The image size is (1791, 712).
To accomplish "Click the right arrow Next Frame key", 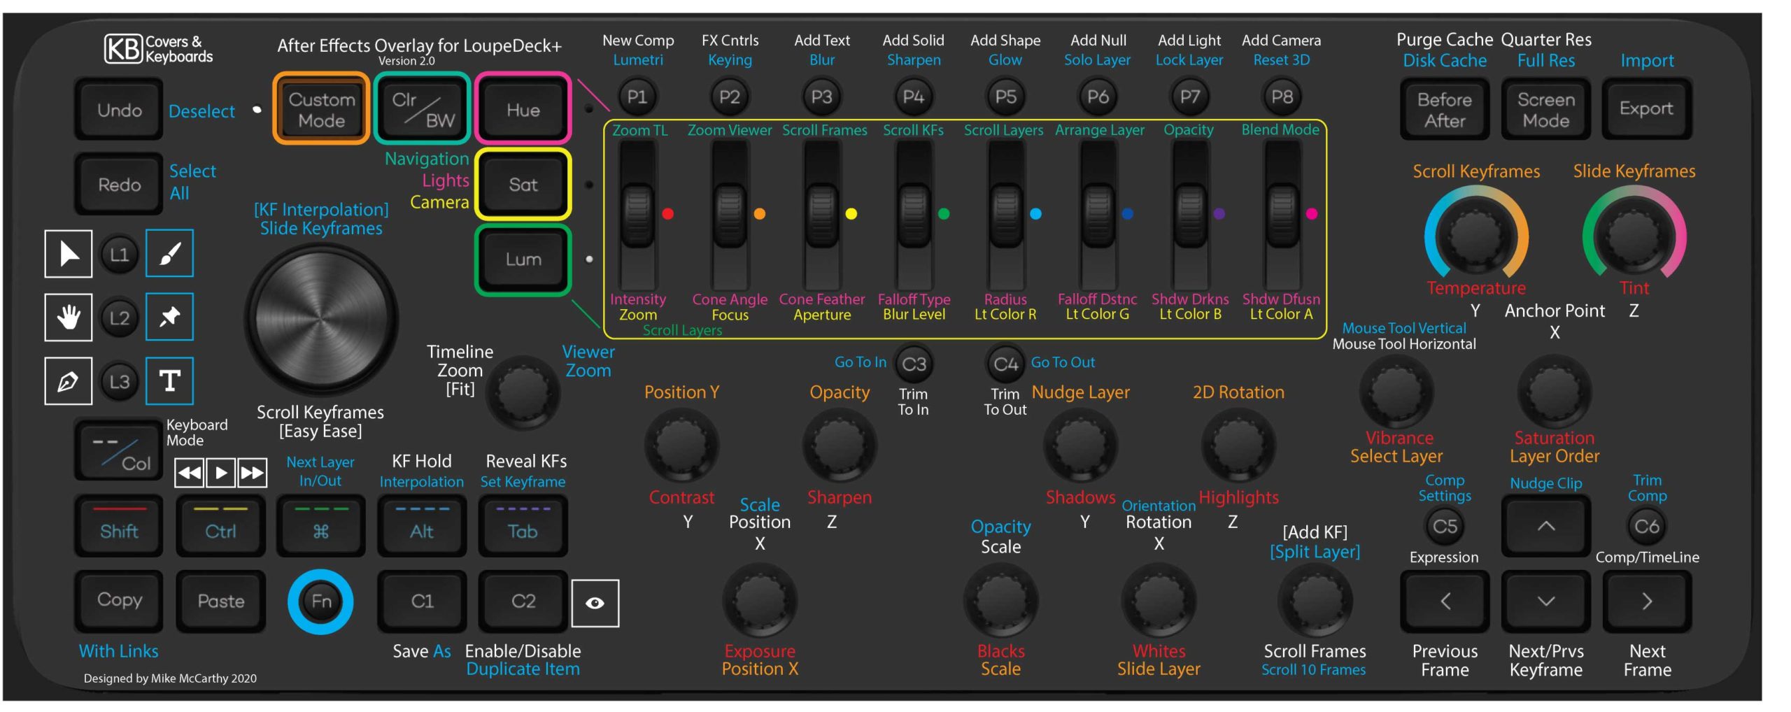I will pos(1647,601).
